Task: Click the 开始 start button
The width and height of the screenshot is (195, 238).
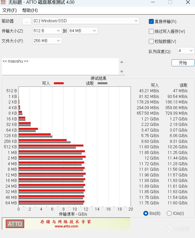Action: (x=183, y=63)
